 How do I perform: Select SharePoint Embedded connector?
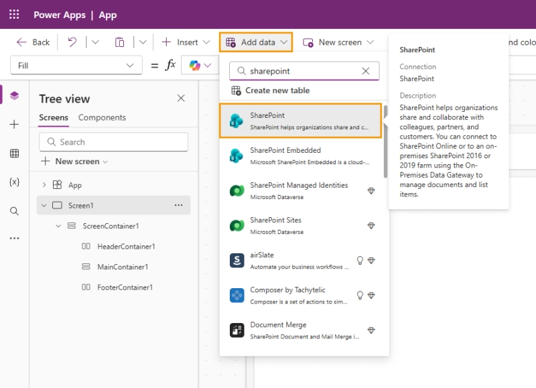click(x=300, y=155)
